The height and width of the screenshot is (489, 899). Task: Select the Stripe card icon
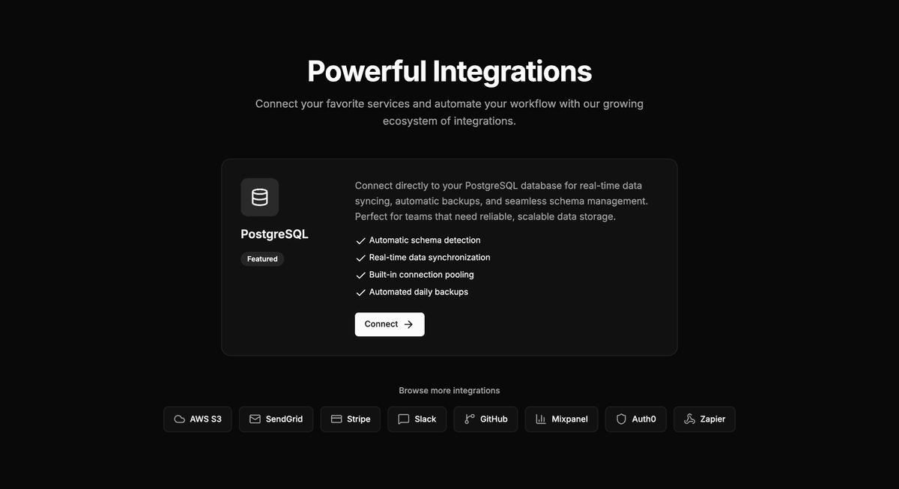(335, 419)
